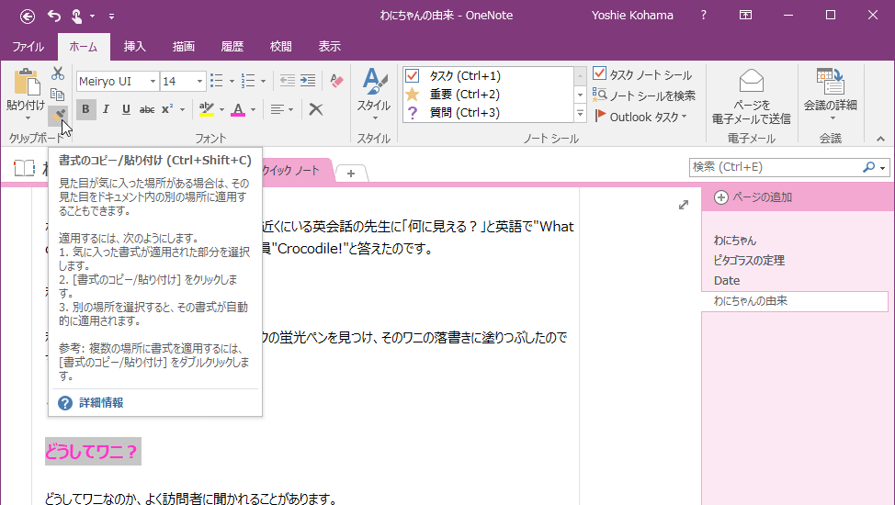
Task: Switch to 校閲 tab
Action: pyautogui.click(x=281, y=46)
